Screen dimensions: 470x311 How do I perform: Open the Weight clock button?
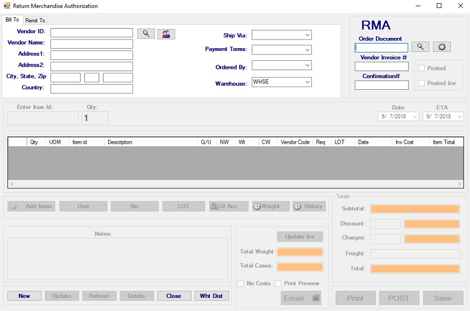pyautogui.click(x=271, y=206)
